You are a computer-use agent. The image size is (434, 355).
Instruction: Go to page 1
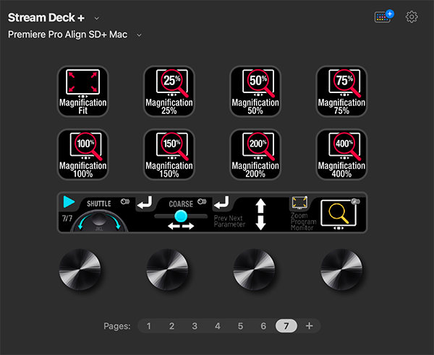pyautogui.click(x=148, y=326)
